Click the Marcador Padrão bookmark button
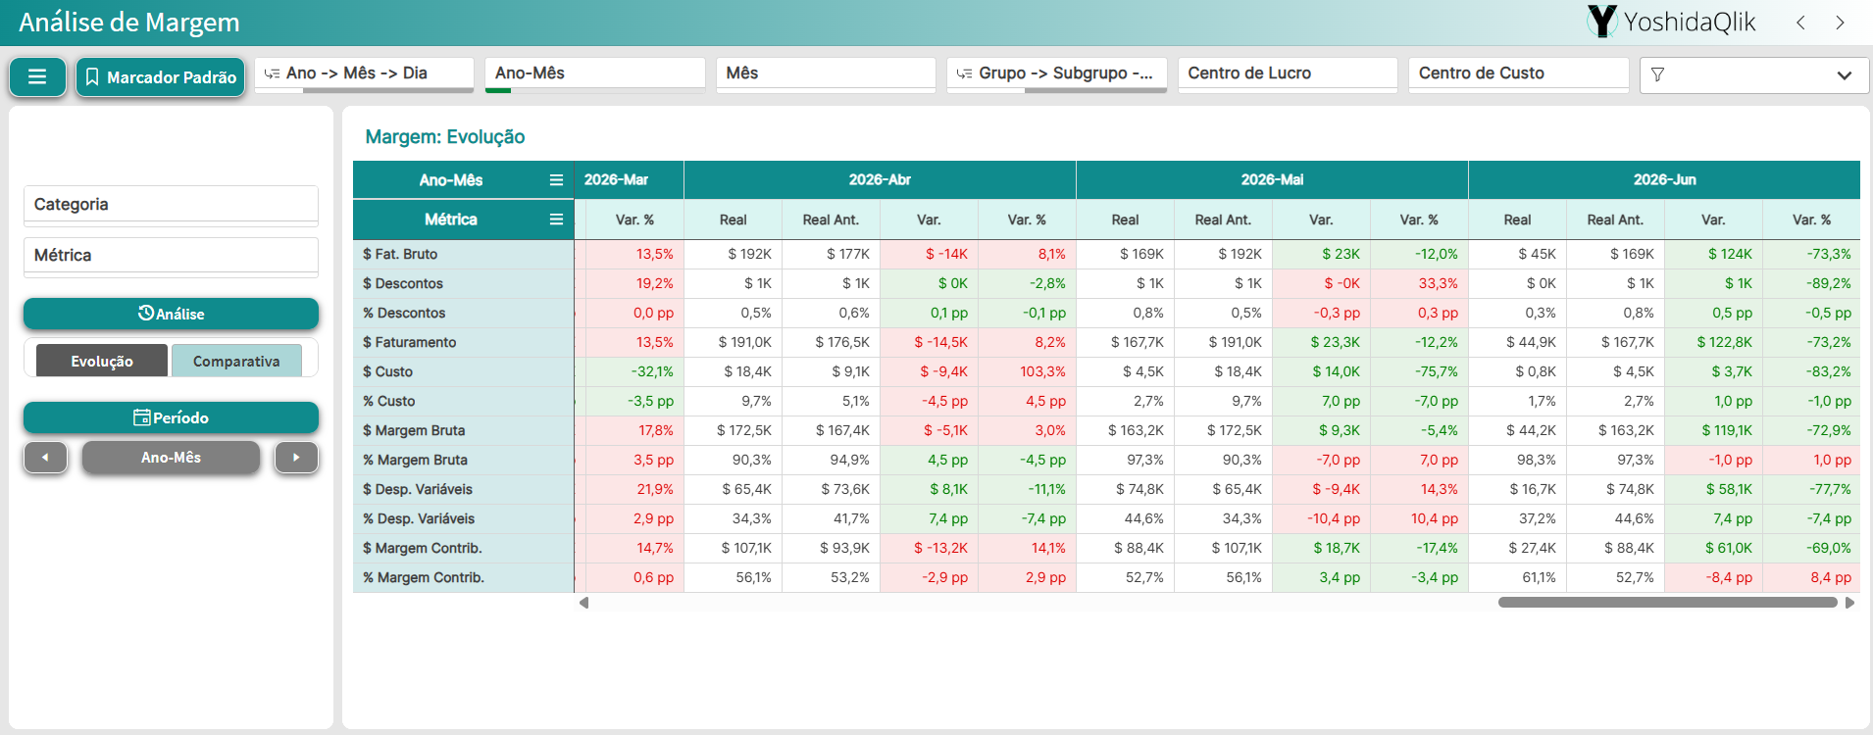Viewport: 1873px width, 735px height. pyautogui.click(x=161, y=76)
